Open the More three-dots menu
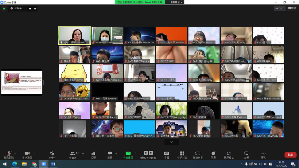The image size is (299, 168). [264, 155]
